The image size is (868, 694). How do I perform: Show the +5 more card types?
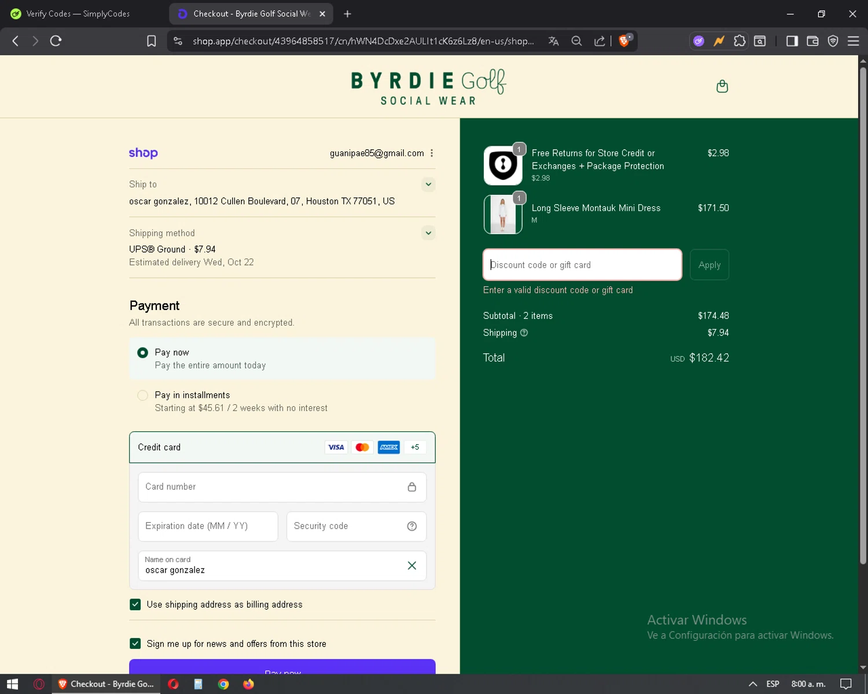415,447
